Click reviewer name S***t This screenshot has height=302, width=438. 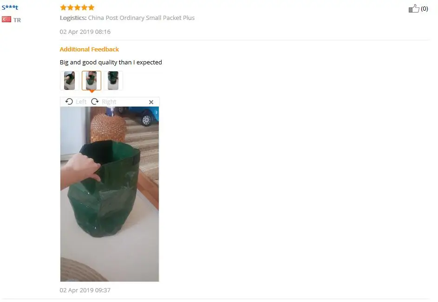coord(10,7)
